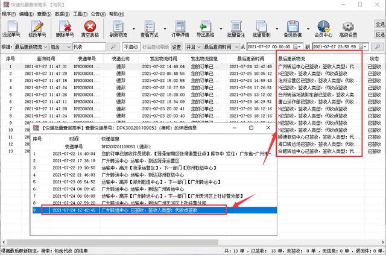
Task: Click the magnifier button after end date
Action: click(x=377, y=46)
